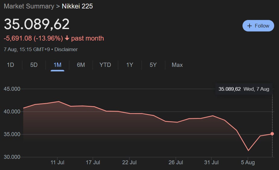
Task: Click the '7 Aug, 15:15 GMT+9' timestamp
Action: pos(27,49)
